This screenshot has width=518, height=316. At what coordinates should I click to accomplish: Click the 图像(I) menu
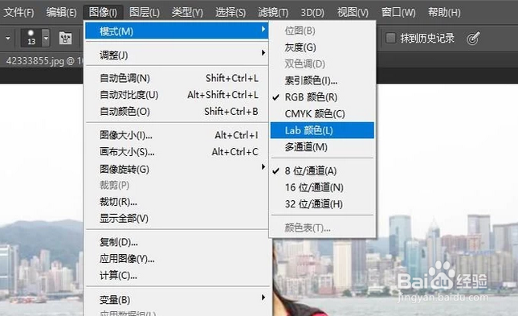tap(103, 12)
